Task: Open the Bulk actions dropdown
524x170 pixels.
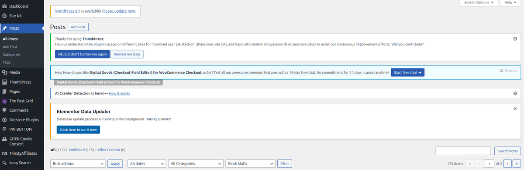Action: [78, 164]
